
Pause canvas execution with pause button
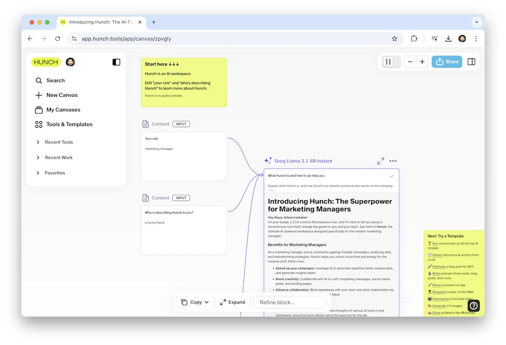pos(388,62)
